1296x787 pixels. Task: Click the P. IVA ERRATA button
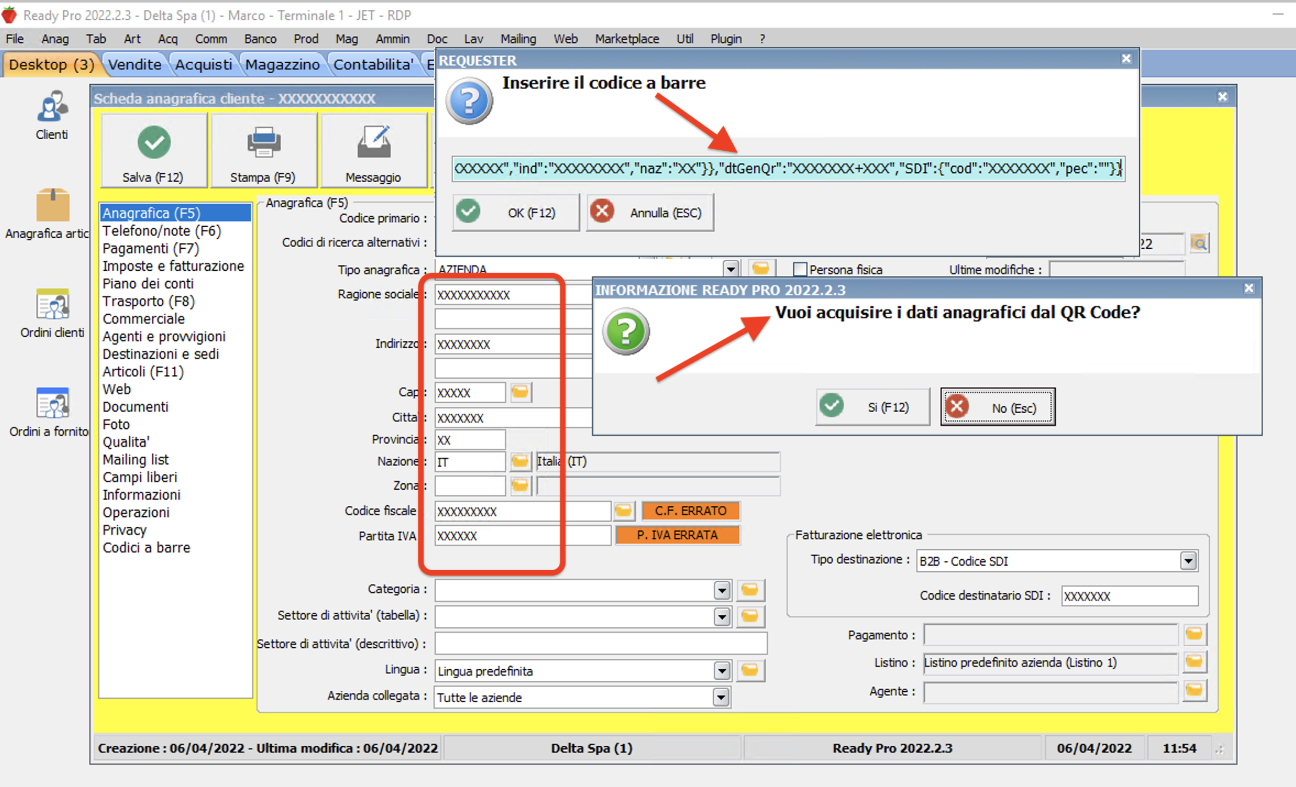677,535
